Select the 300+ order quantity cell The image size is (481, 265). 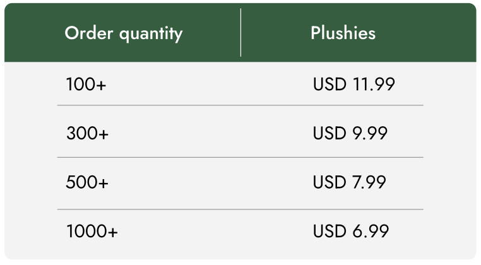pos(87,133)
